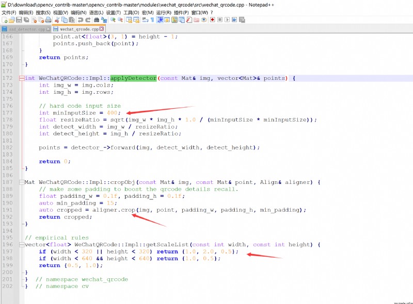This screenshot has width=413, height=304.
Task: Click the comment '// empirical rules'
Action: point(57,238)
